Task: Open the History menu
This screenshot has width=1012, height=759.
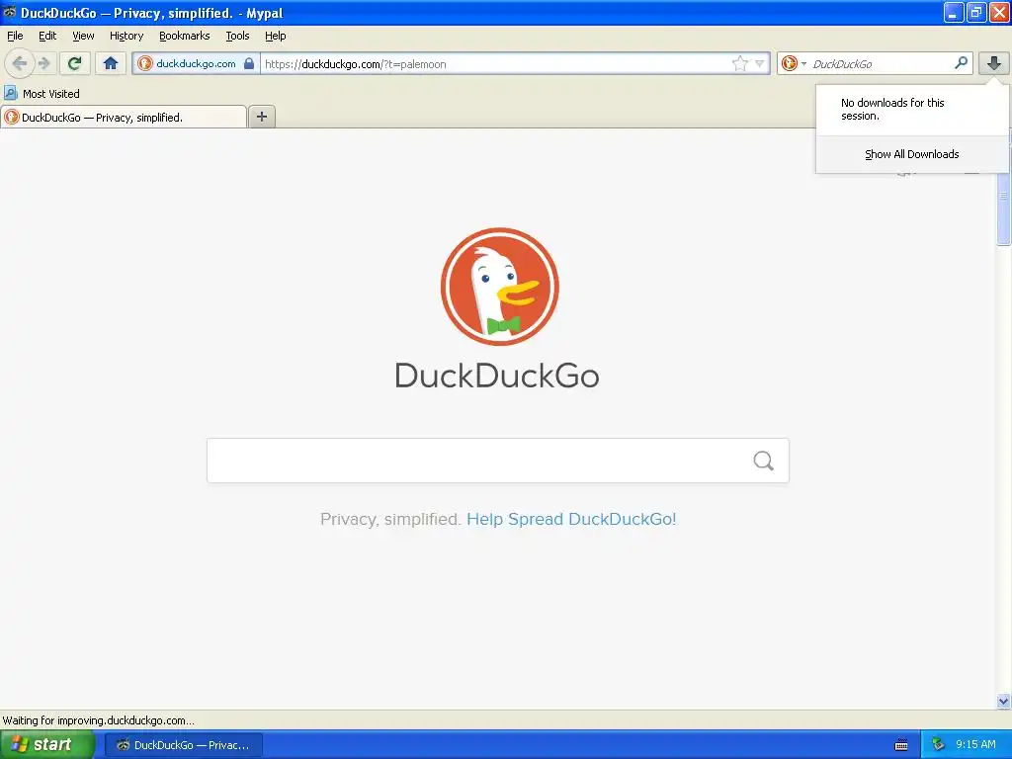Action: [126, 36]
